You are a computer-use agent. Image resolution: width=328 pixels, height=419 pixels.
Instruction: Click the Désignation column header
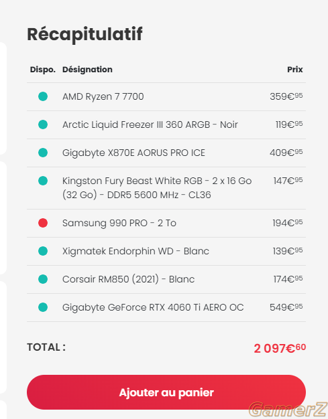coord(87,70)
